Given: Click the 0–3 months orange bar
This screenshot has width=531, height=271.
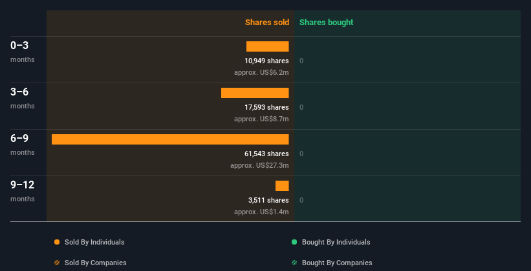Looking at the screenshot, I should click(x=268, y=46).
